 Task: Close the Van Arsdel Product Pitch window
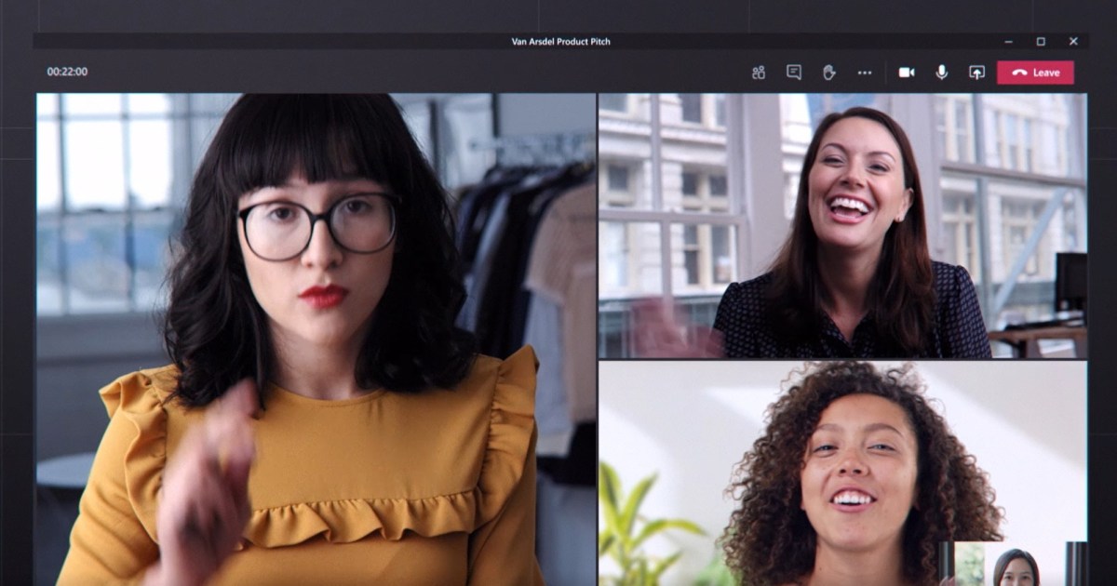pyautogui.click(x=1073, y=42)
